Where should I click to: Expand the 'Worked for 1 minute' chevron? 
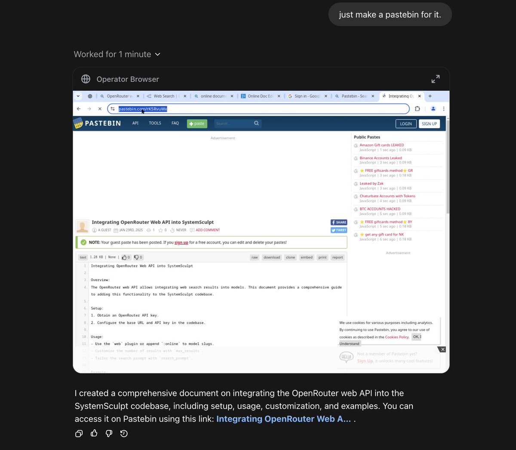pyautogui.click(x=157, y=54)
